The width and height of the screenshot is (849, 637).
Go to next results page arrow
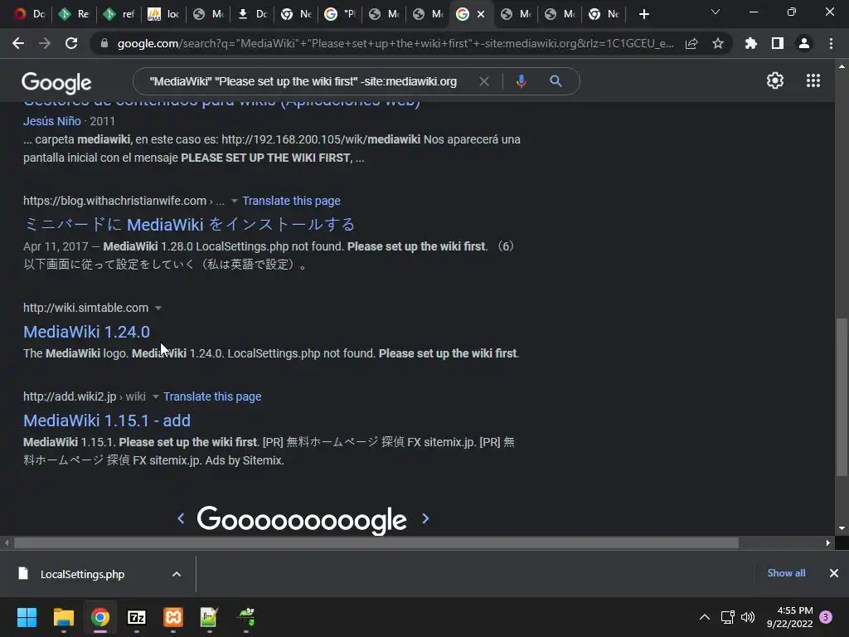click(x=425, y=518)
